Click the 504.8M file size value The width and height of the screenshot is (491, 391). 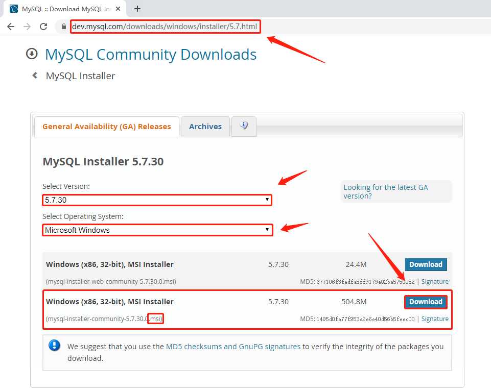pos(354,302)
